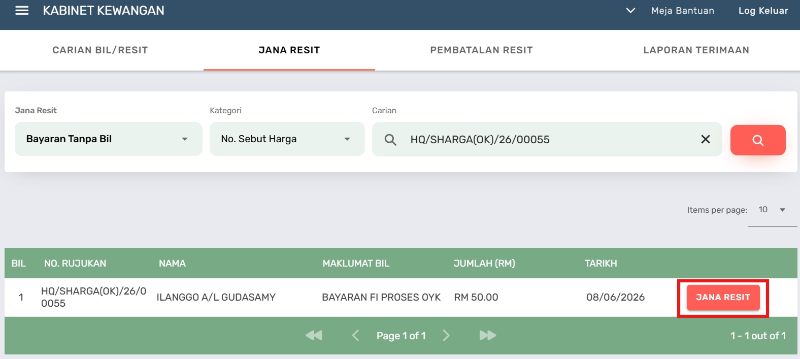Open the hamburger navigation menu
This screenshot has width=800, height=359.
tap(22, 11)
